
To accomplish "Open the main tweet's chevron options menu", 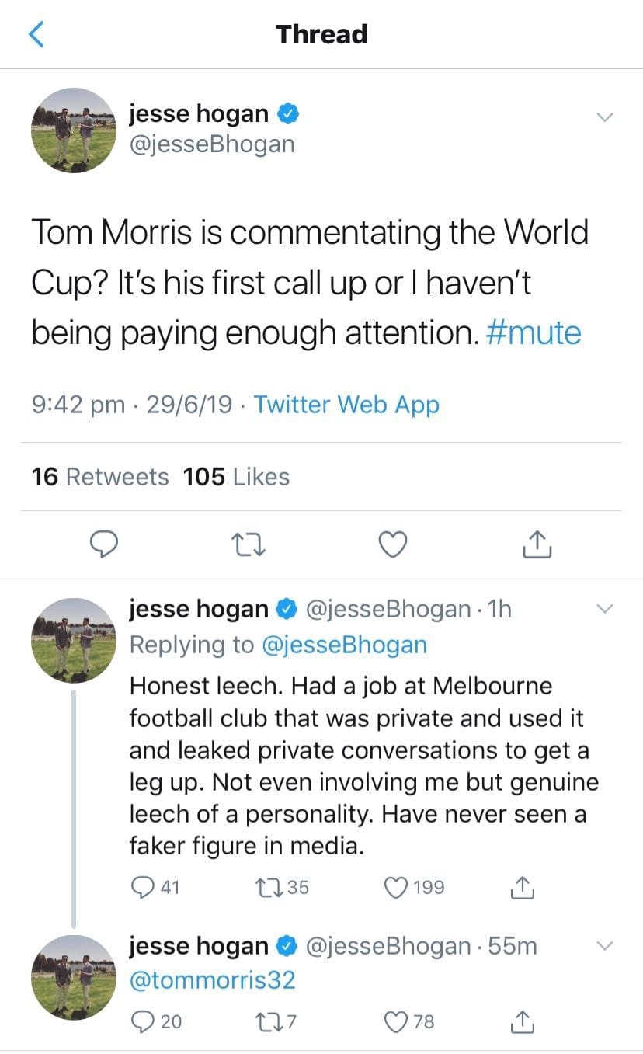I will click(604, 117).
